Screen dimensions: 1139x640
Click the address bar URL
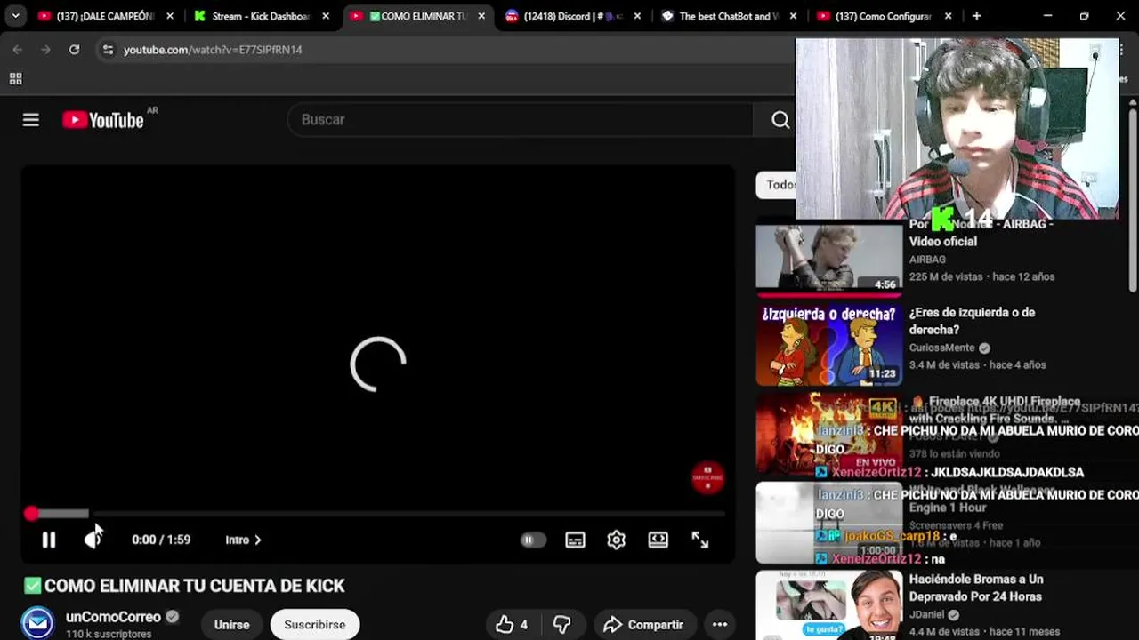[x=213, y=50]
